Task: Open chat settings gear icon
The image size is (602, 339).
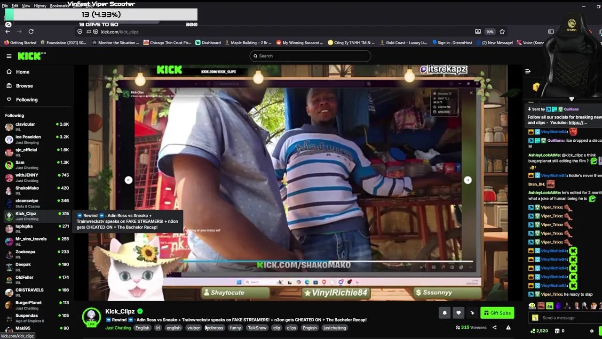Action: [592, 331]
